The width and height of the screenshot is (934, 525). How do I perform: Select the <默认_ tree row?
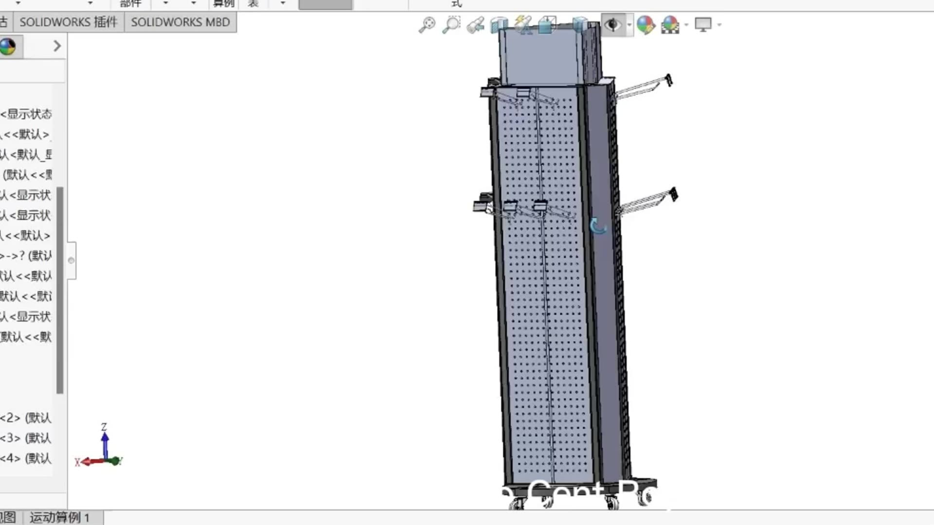26,155
